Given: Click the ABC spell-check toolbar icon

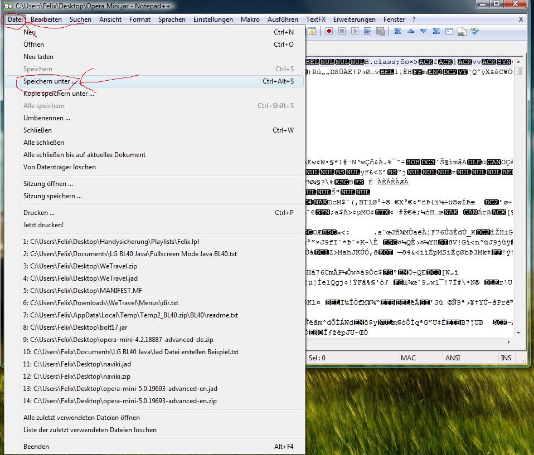Looking at the screenshot, I should click(x=474, y=31).
